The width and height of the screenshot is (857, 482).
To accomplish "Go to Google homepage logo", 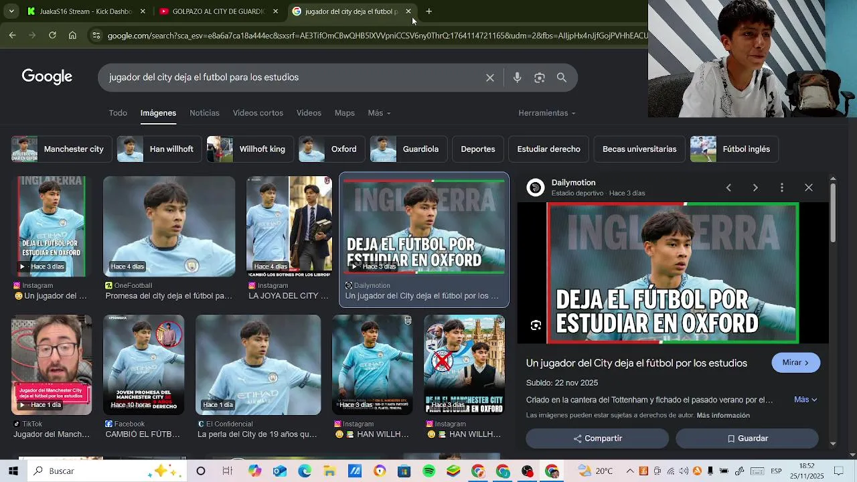I will 47,77.
